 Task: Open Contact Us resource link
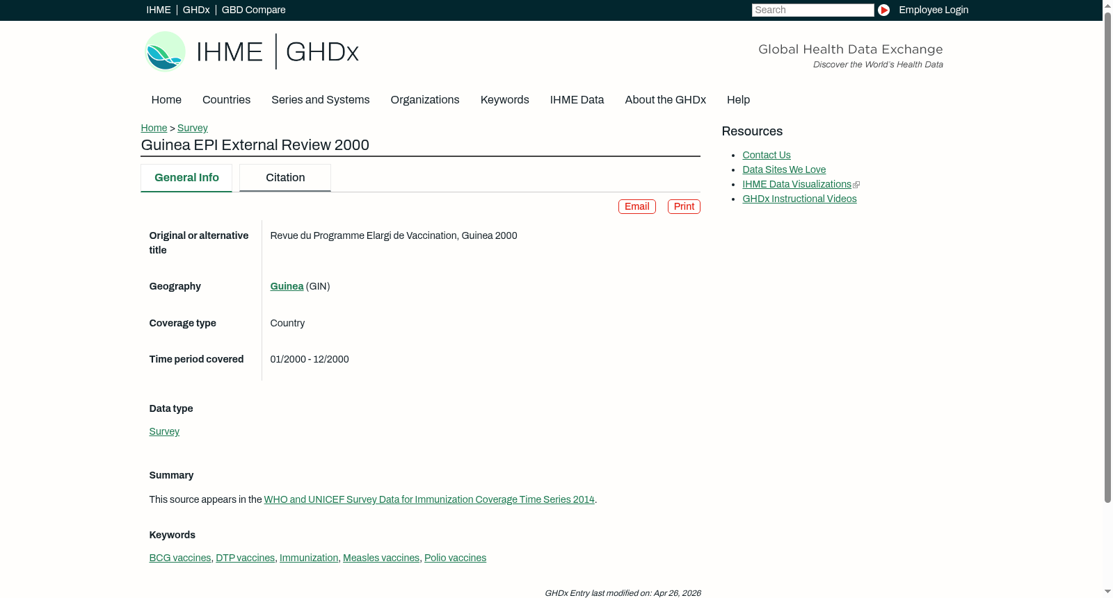(x=767, y=155)
